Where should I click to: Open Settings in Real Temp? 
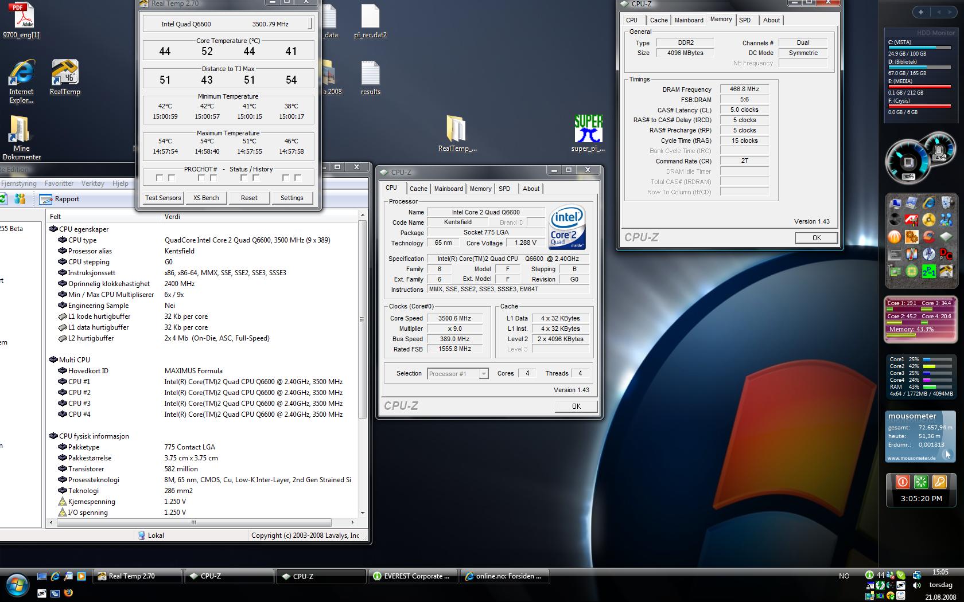292,198
